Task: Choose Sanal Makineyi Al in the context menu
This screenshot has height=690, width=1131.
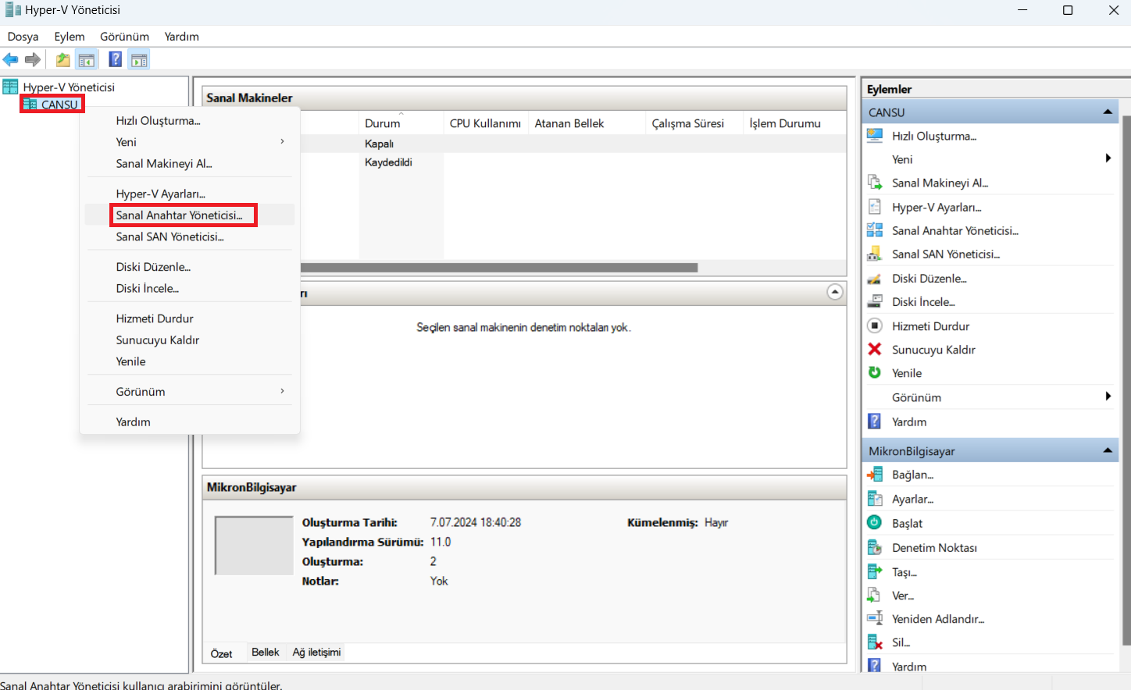Action: tap(190, 163)
